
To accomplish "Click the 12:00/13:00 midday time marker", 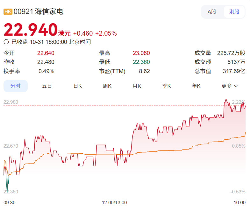I will (x=114, y=202).
